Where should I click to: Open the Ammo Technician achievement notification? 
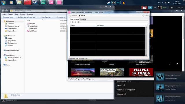[x=170, y=77]
